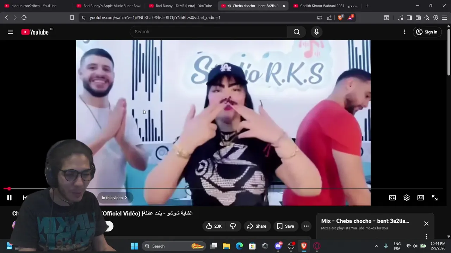Open more actions menu beside Save
The image size is (451, 253).
[306, 226]
